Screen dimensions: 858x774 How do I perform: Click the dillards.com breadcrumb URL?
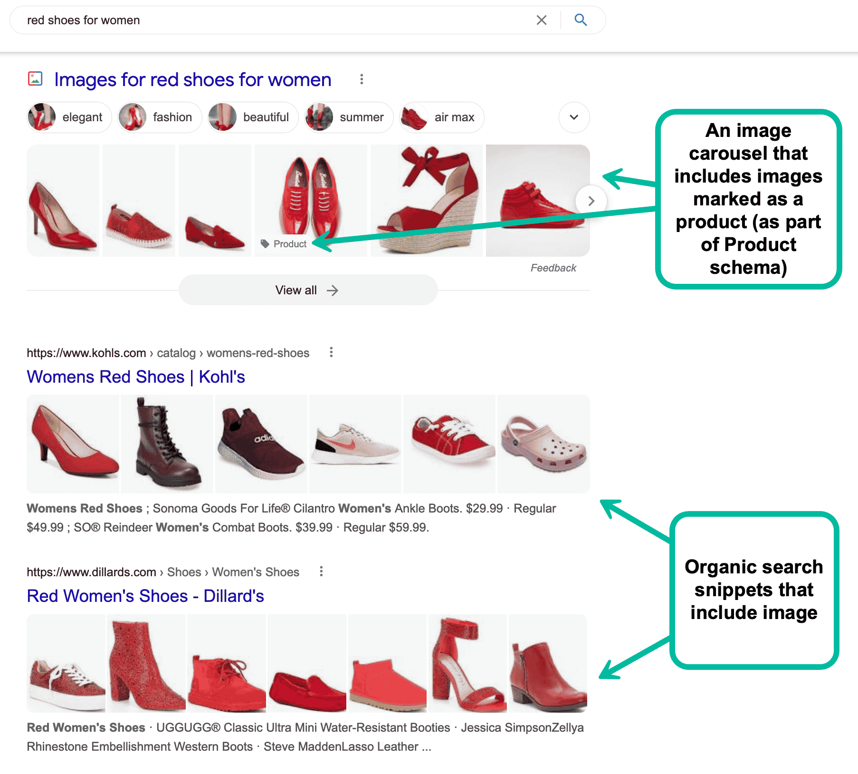pyautogui.click(x=163, y=572)
